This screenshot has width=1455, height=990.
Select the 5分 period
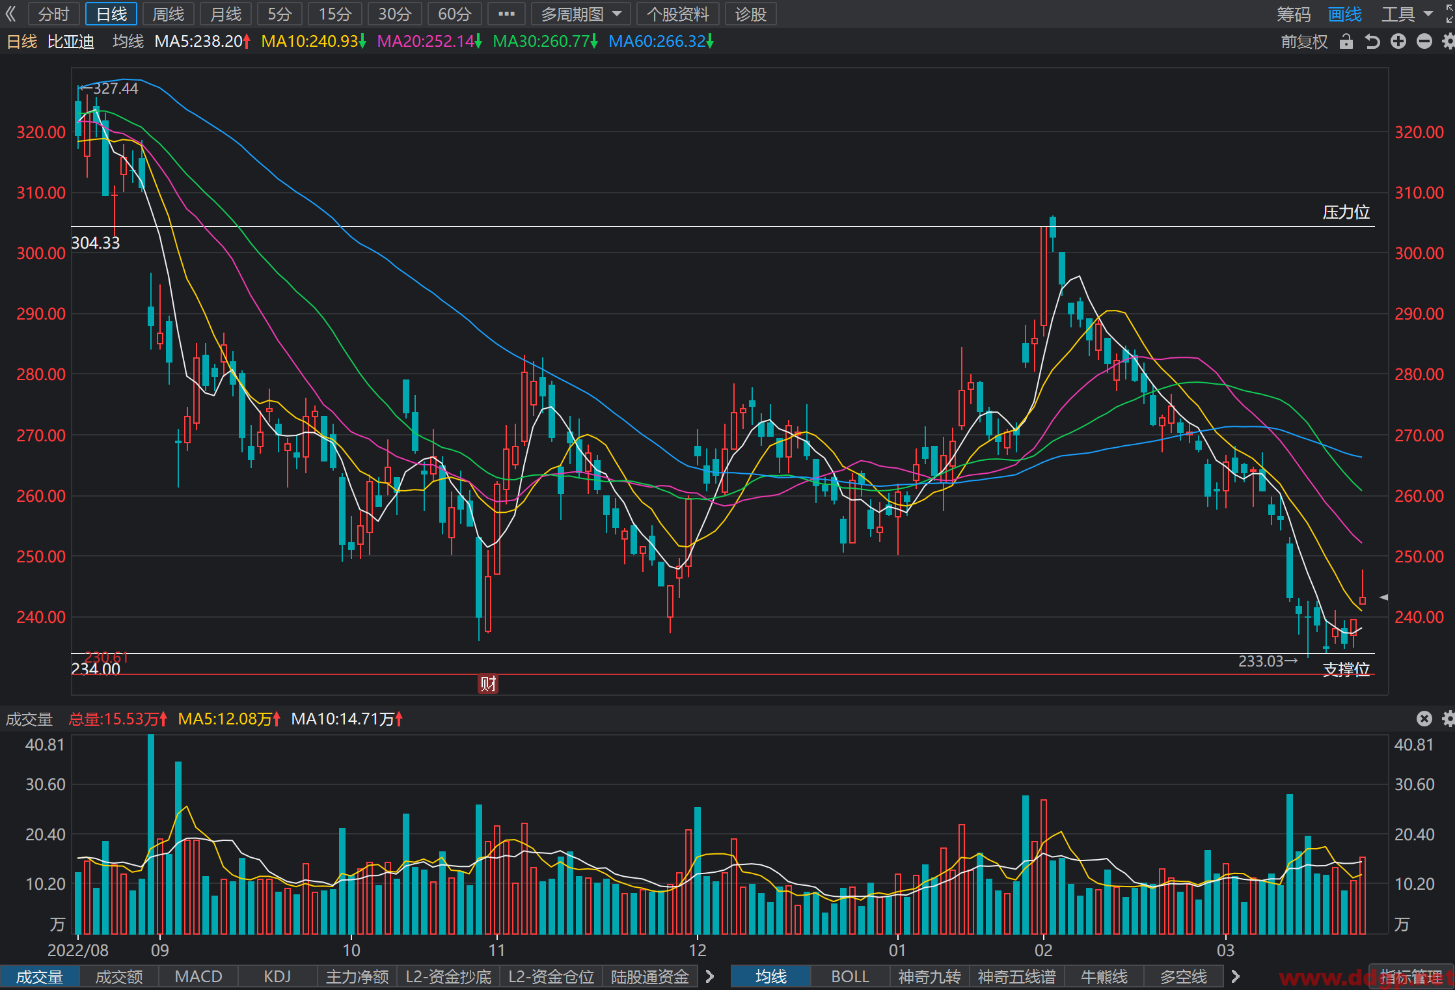(x=280, y=14)
